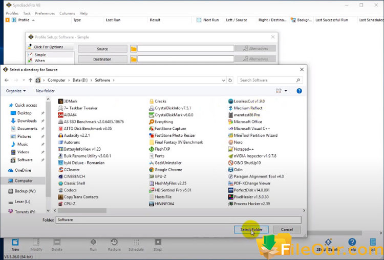Open the Organize dropdown
The image size is (384, 260).
coord(16,91)
